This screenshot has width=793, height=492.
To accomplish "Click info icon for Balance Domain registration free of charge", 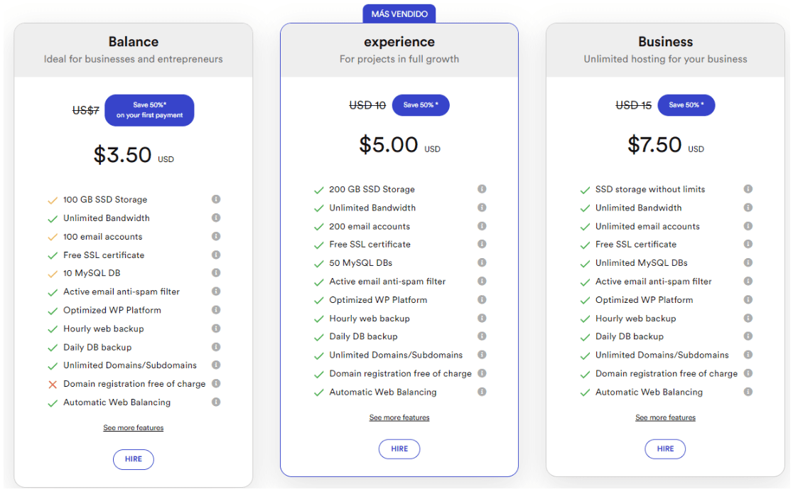I will point(216,383).
